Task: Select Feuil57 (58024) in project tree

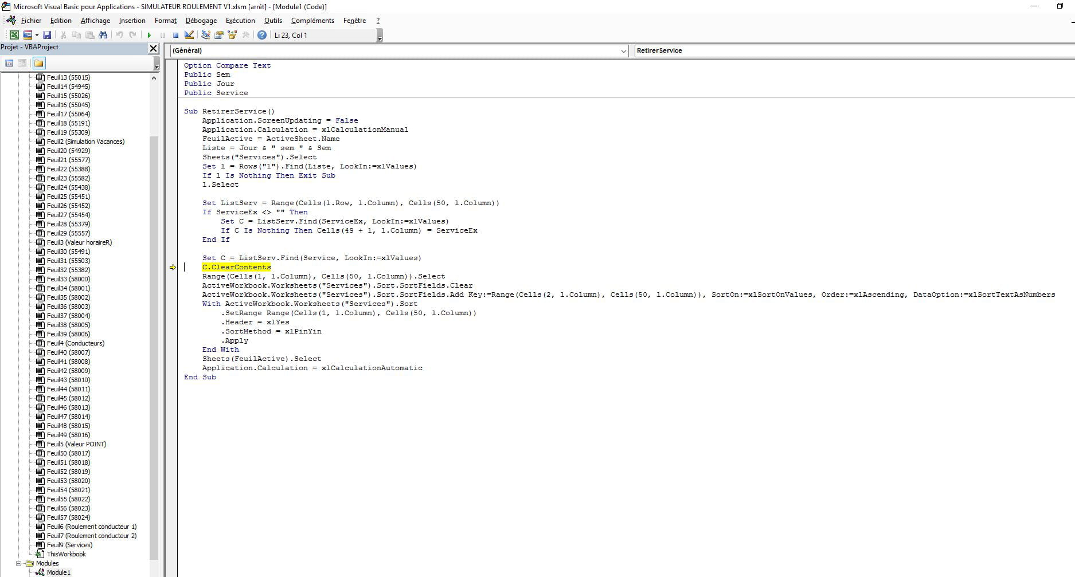Action: (68, 517)
